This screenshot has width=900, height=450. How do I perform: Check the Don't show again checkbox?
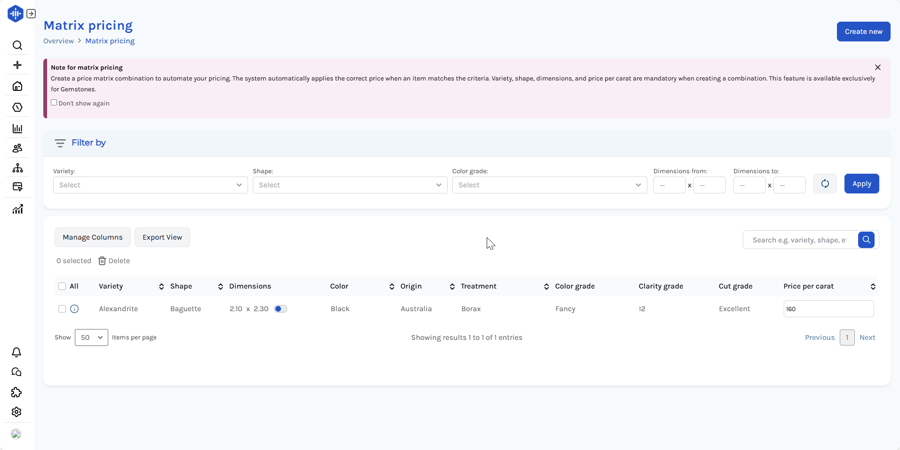(x=54, y=103)
